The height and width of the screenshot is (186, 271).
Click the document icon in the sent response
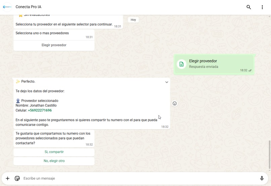tap(182, 64)
